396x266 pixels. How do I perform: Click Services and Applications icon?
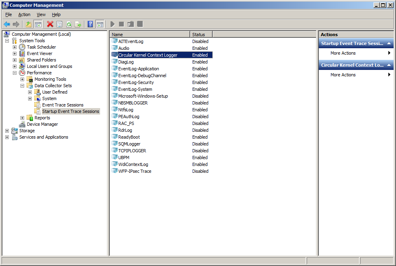point(14,137)
